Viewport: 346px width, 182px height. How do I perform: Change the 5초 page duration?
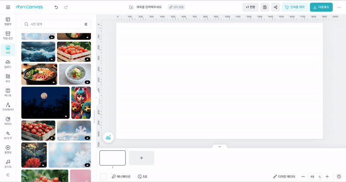click(143, 176)
